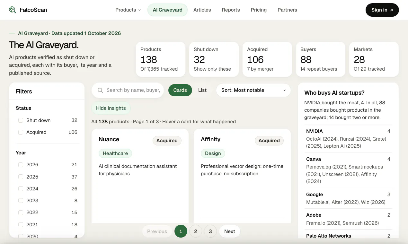This screenshot has height=244, width=408.
Task: Click the Acquired 106 stat card
Action: pyautogui.click(x=267, y=59)
